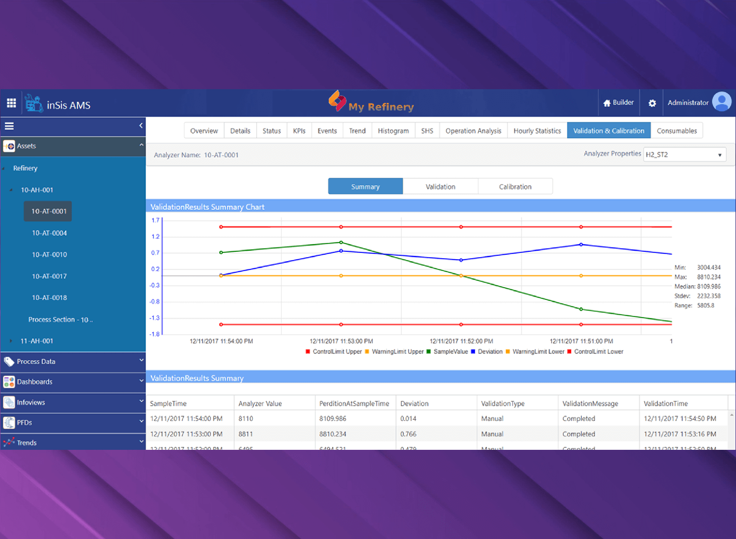This screenshot has width=736, height=539.
Task: Click the Process Data tag icon
Action: (x=9, y=362)
